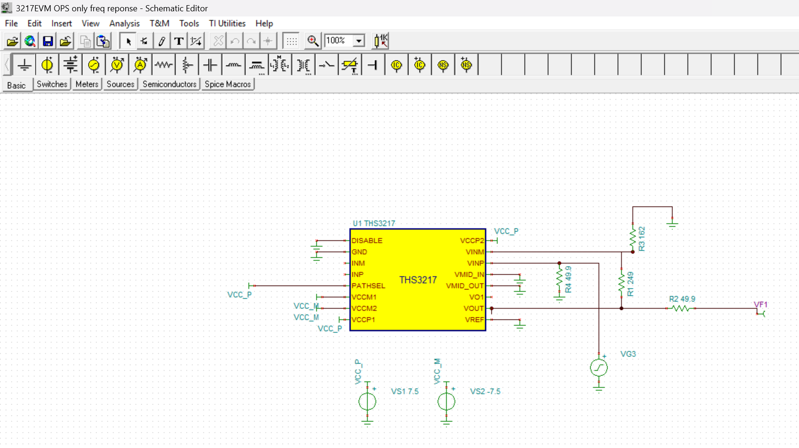Click the globe web import icon
Image resolution: width=799 pixels, height=448 pixels.
click(x=30, y=41)
